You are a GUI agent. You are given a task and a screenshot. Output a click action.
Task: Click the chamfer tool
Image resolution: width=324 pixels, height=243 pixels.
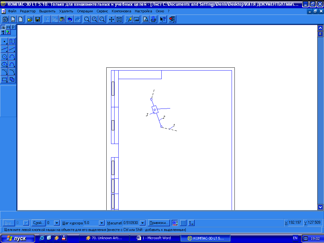[x=4, y=72]
